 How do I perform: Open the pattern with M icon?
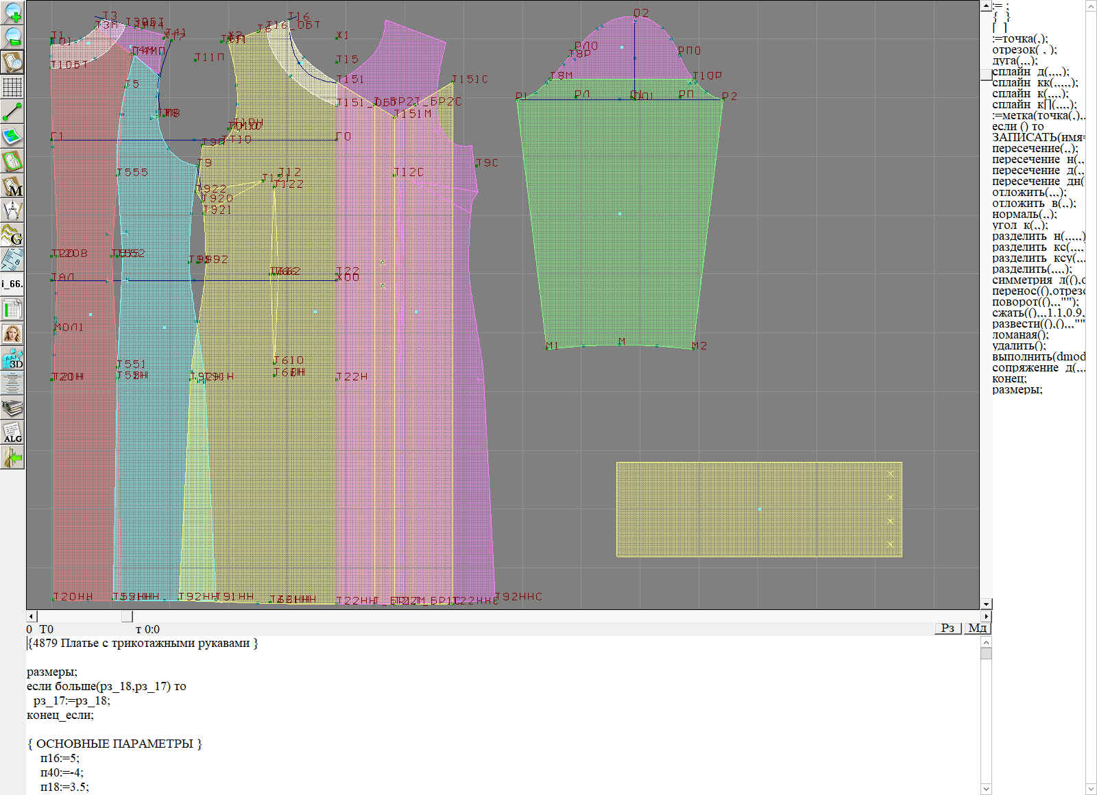pyautogui.click(x=12, y=186)
